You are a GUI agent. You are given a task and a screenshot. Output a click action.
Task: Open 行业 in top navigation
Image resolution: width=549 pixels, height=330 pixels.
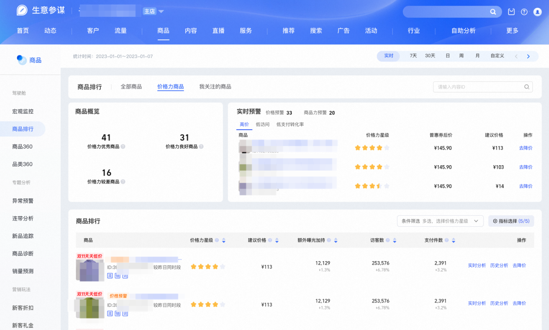[x=414, y=30]
